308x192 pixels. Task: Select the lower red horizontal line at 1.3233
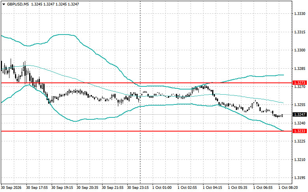(146, 131)
